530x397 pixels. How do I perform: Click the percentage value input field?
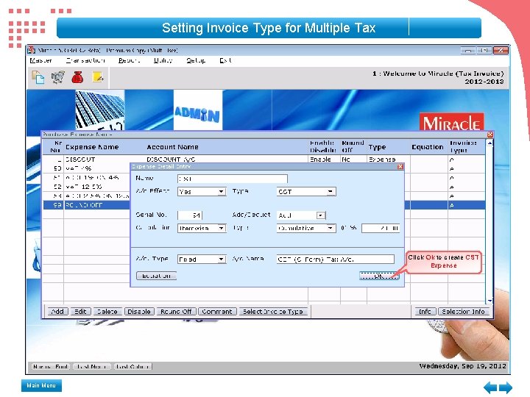pyautogui.click(x=381, y=228)
